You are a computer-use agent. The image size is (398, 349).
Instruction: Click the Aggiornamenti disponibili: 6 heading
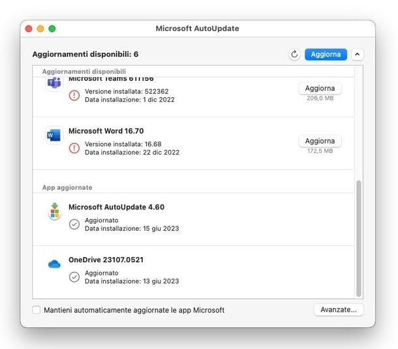click(x=85, y=54)
